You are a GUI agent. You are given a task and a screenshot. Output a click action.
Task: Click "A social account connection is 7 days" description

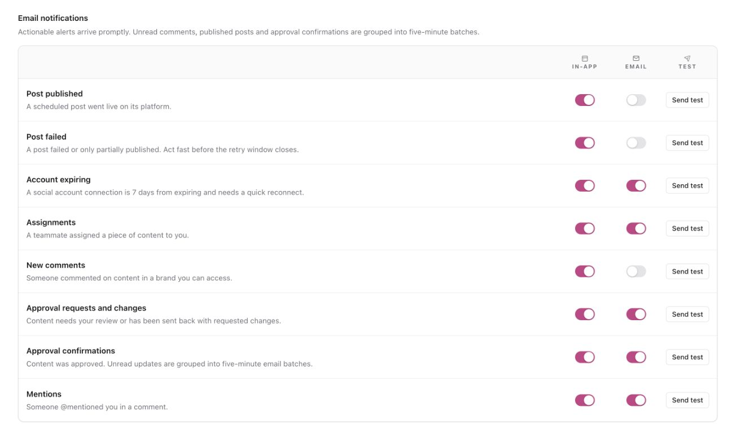[x=165, y=192]
